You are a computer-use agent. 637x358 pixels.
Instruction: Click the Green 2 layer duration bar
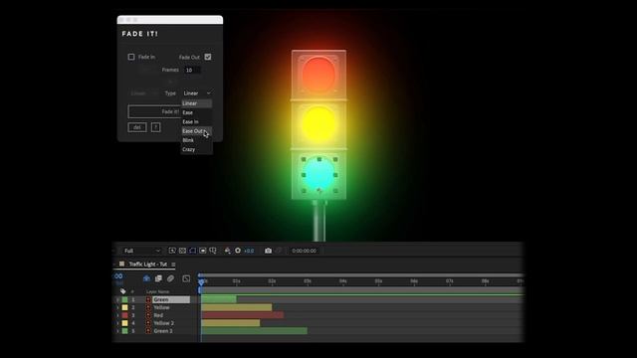pos(255,331)
